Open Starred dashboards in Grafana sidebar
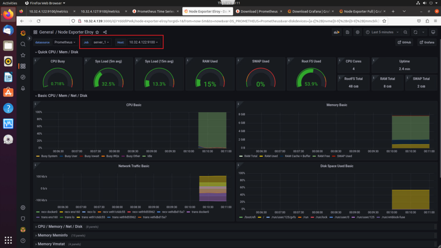The image size is (441, 248). (x=23, y=55)
